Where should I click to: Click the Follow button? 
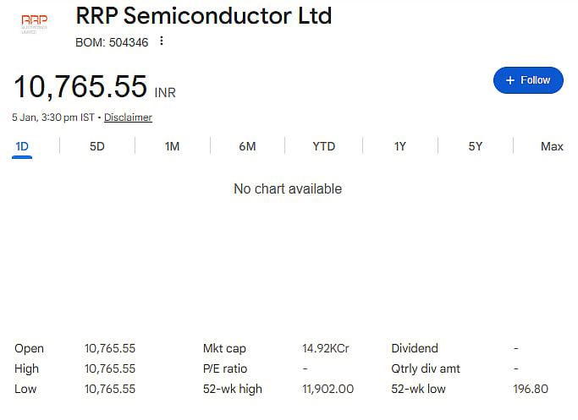point(528,80)
